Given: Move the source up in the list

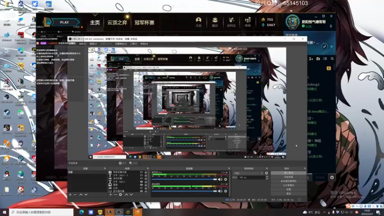Looking at the screenshot, I should point(126,194).
